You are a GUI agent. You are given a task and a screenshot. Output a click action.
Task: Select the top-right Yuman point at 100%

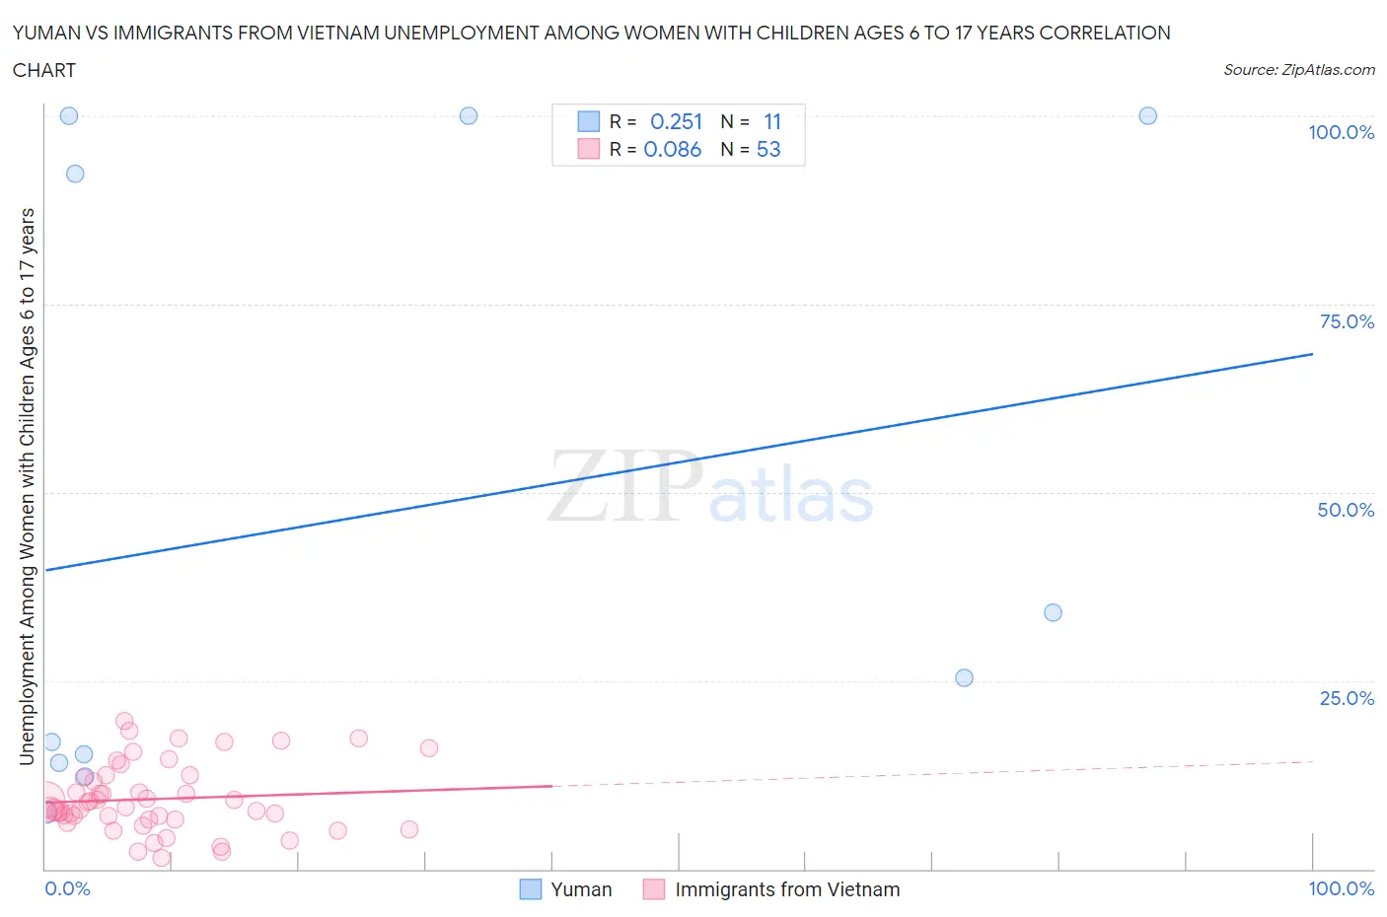[x=1147, y=115]
